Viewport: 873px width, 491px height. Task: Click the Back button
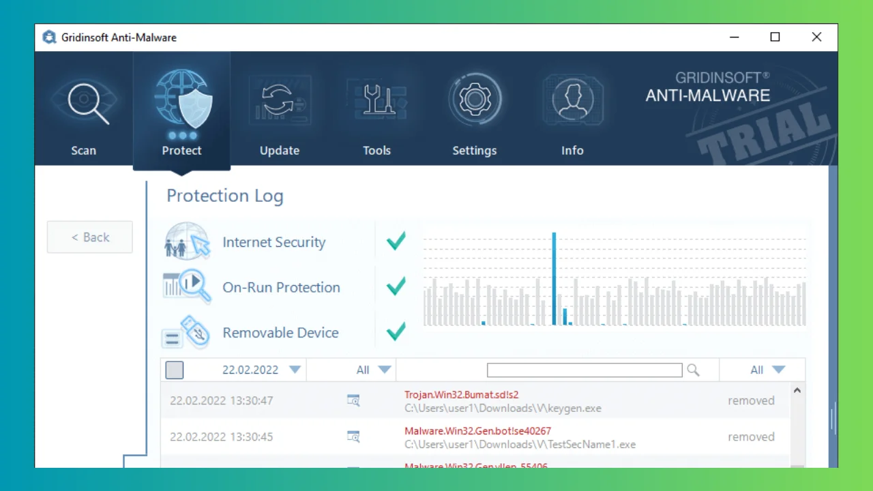click(x=90, y=237)
